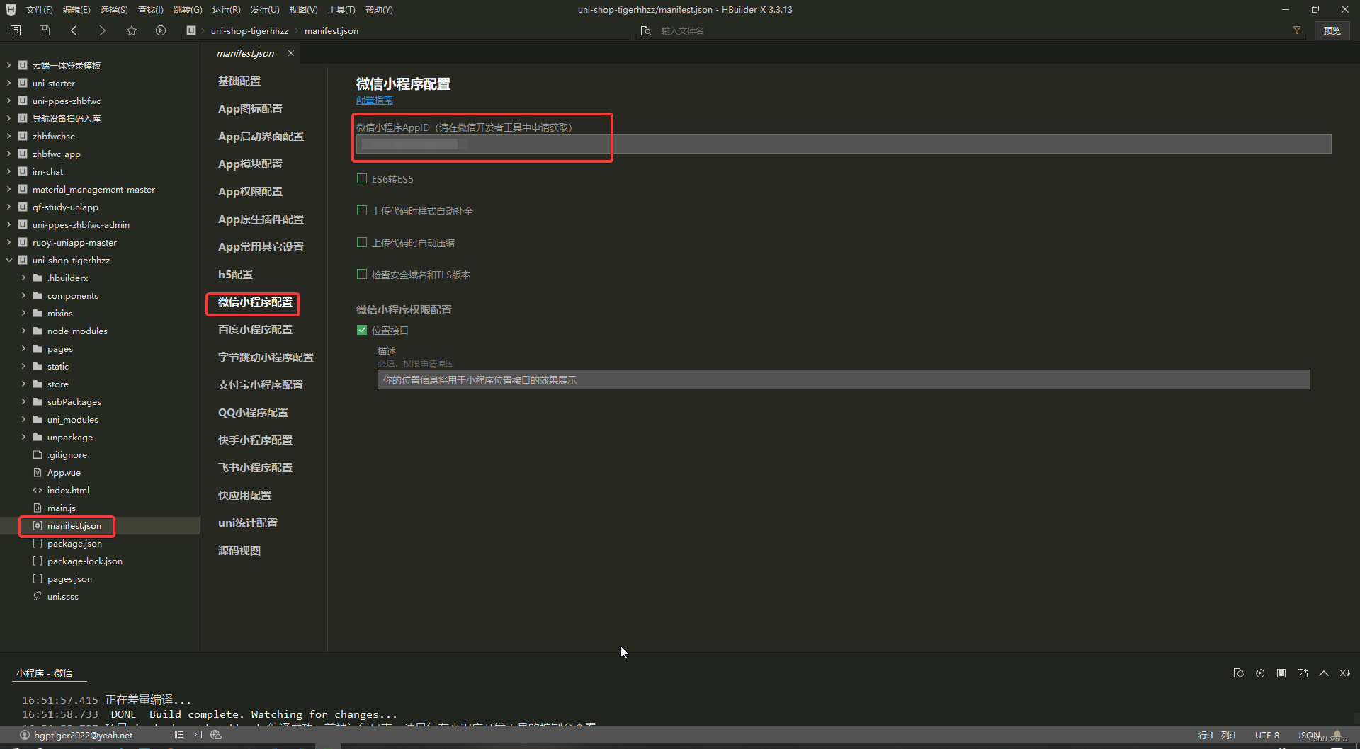The width and height of the screenshot is (1360, 749).
Task: Click bgptiger2022@yeah.net account label
Action: tap(83, 735)
